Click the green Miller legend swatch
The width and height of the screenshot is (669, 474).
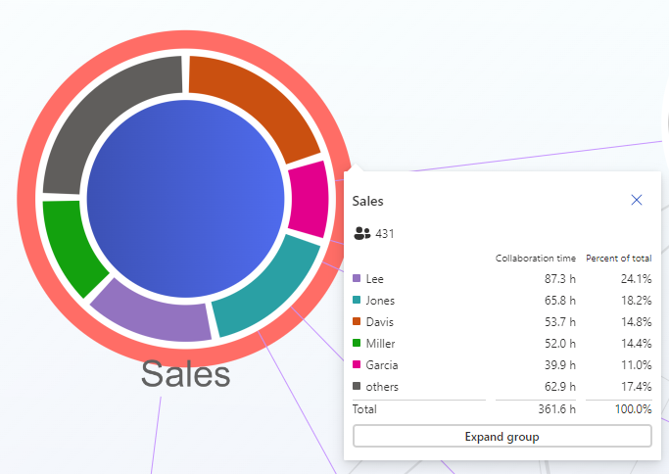[358, 344]
